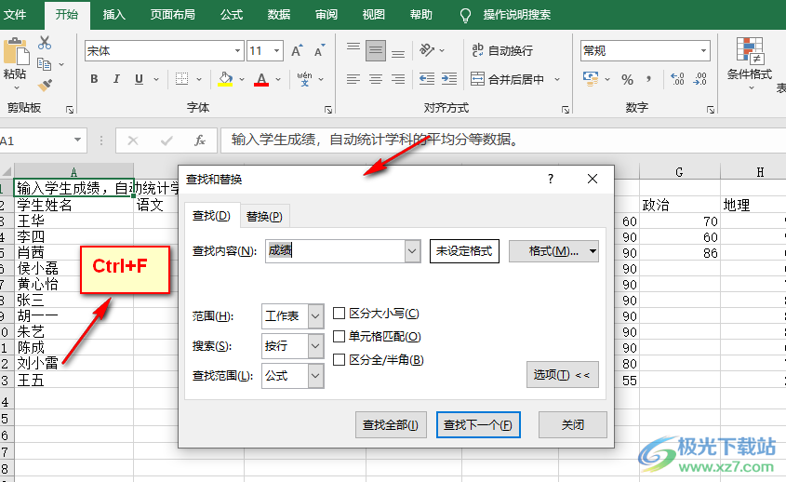
Task: Open the 文件 menu
Action: click(15, 15)
